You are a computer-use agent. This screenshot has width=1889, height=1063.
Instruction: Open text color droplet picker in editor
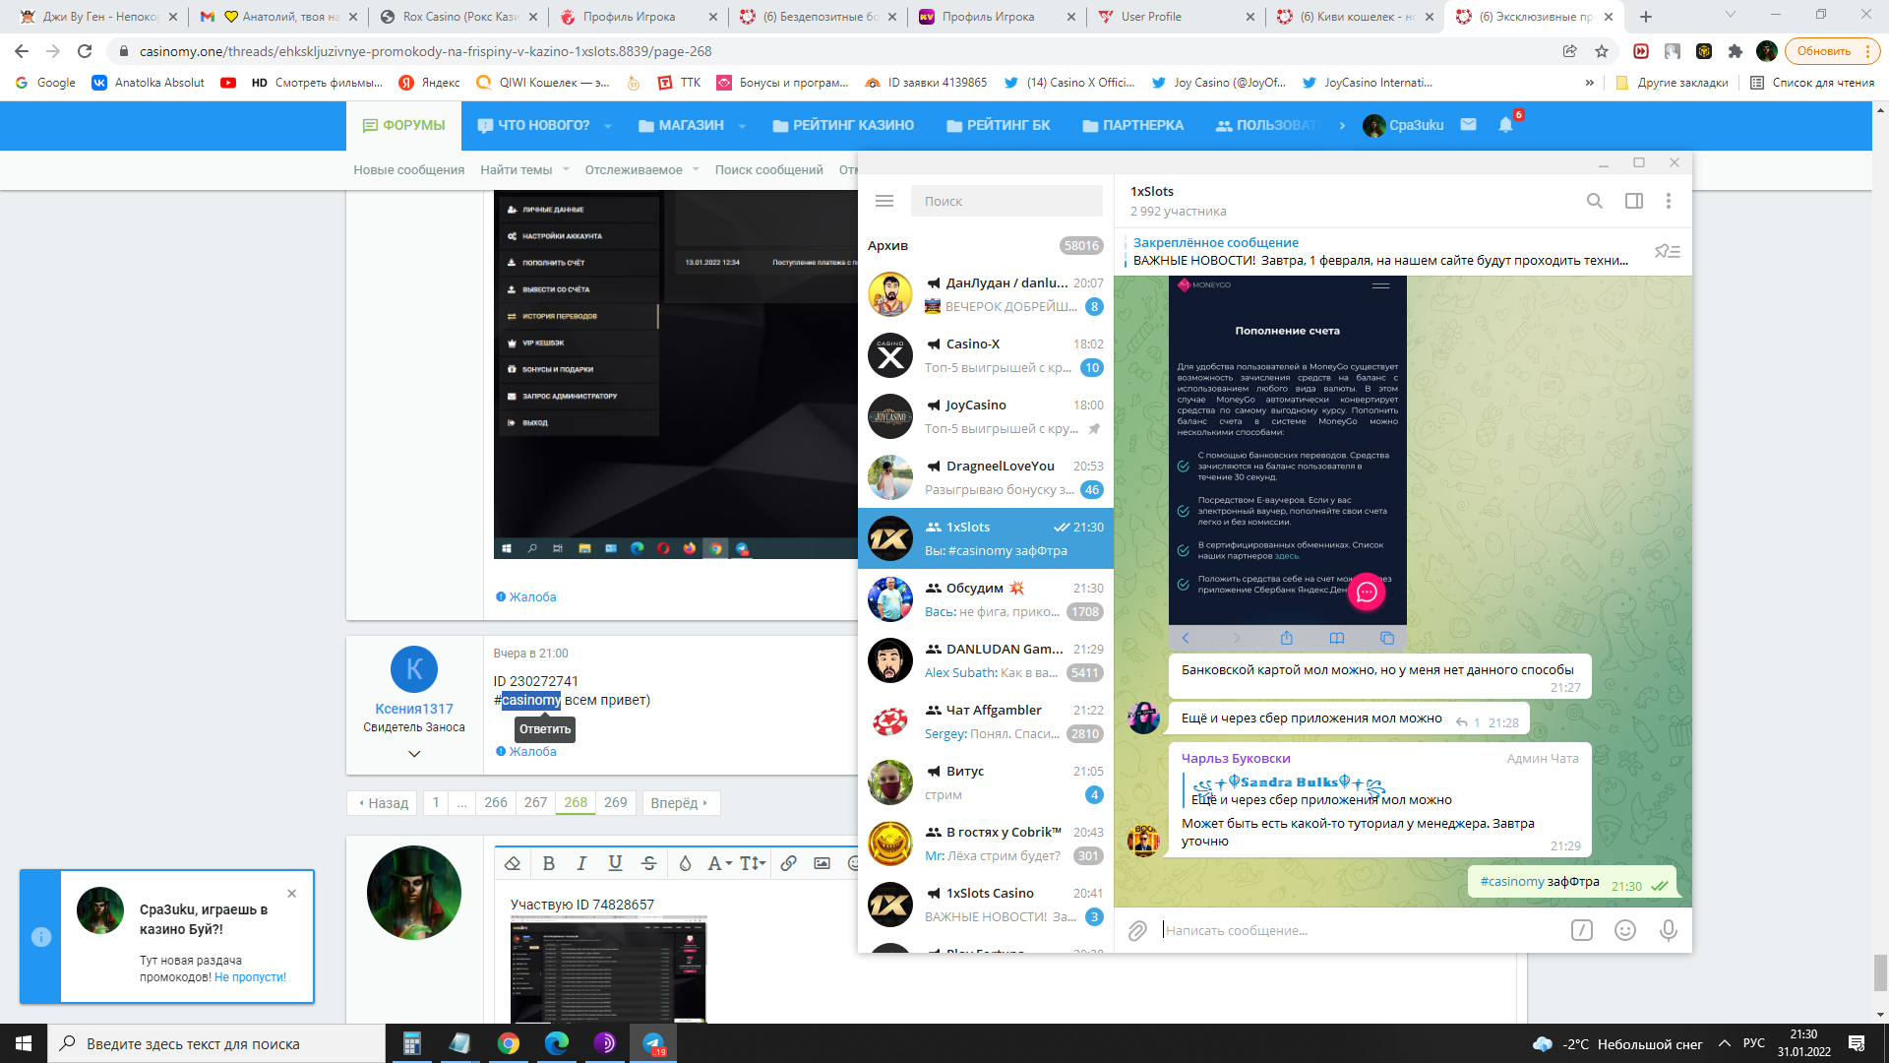(685, 863)
